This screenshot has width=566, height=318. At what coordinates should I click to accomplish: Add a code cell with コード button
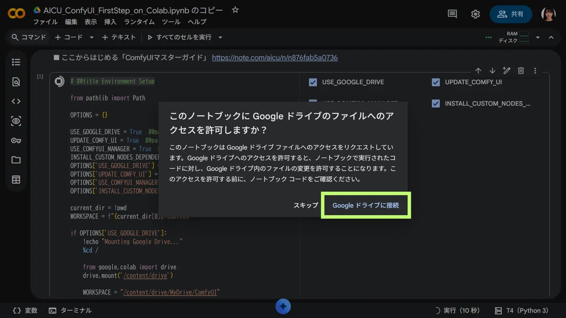pyautogui.click(x=69, y=37)
